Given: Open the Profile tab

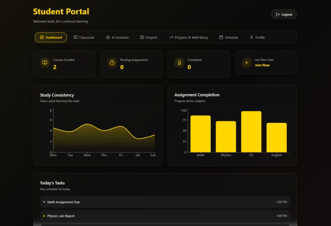Looking at the screenshot, I should tap(257, 37).
